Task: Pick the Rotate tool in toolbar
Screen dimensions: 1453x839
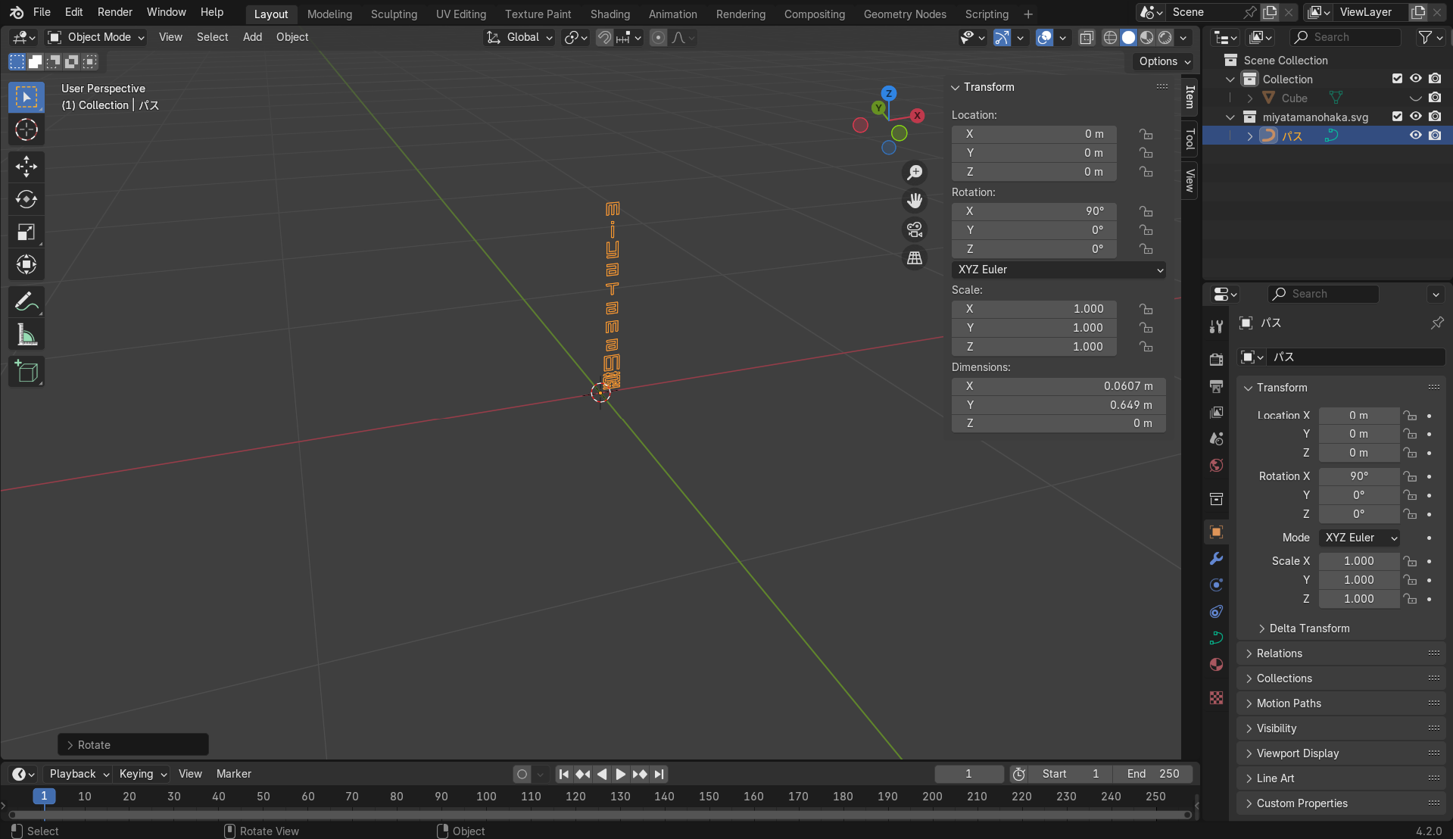Action: (x=27, y=199)
